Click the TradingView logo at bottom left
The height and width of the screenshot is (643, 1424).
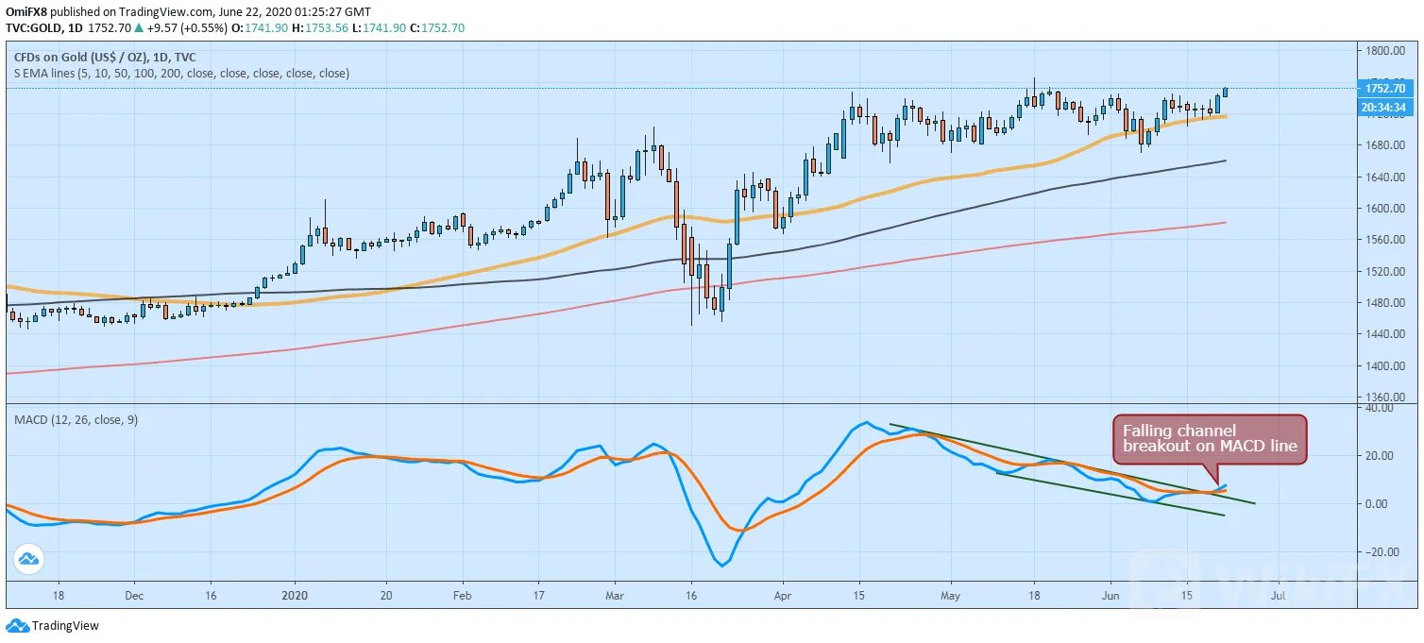tap(53, 626)
